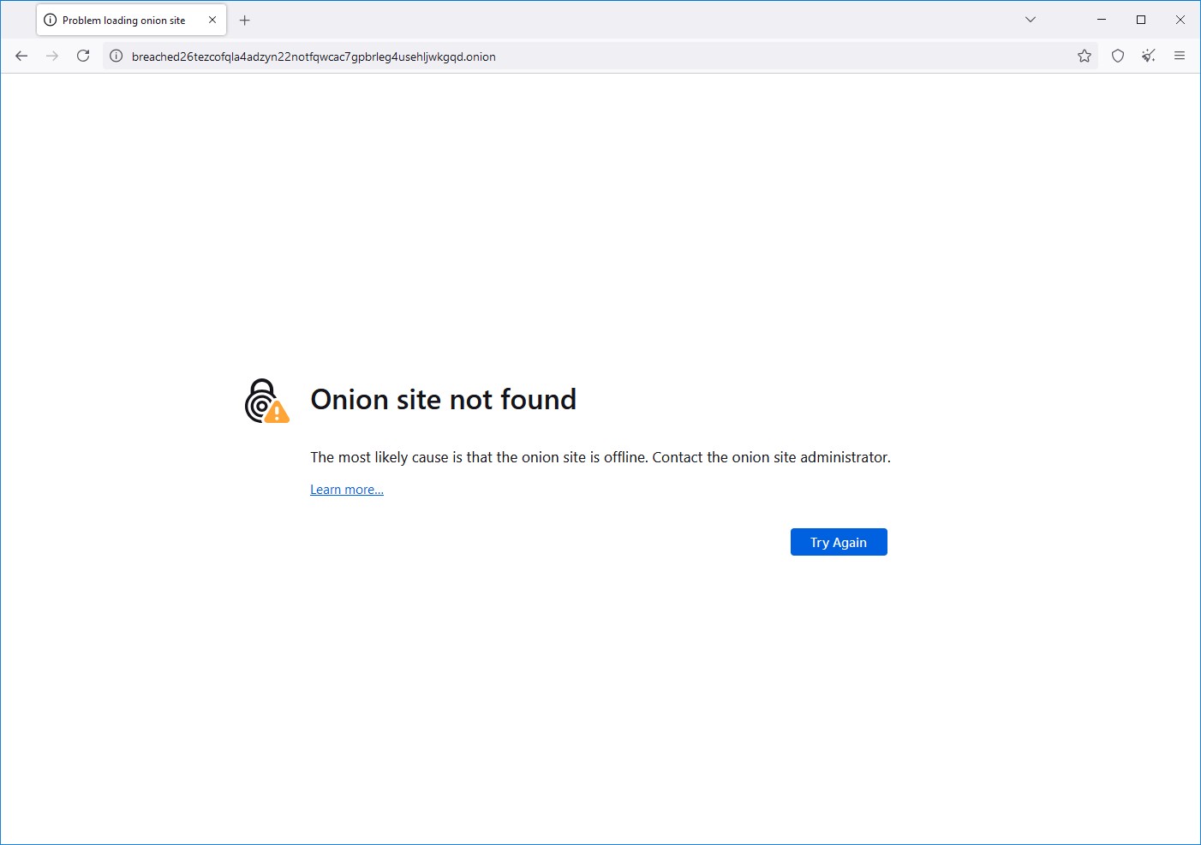Viewport: 1201px width, 845px height.
Task: Open the shield security level icon
Action: (1118, 56)
